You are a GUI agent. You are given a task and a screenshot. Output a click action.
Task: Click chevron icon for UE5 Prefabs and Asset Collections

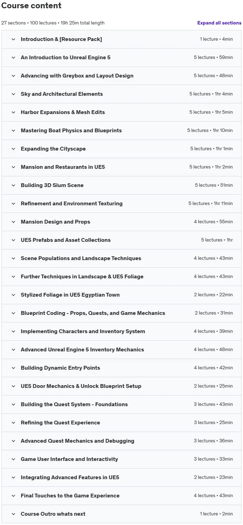click(13, 240)
